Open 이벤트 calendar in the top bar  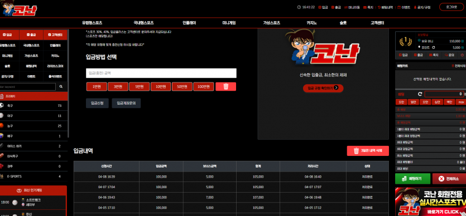click(x=404, y=7)
